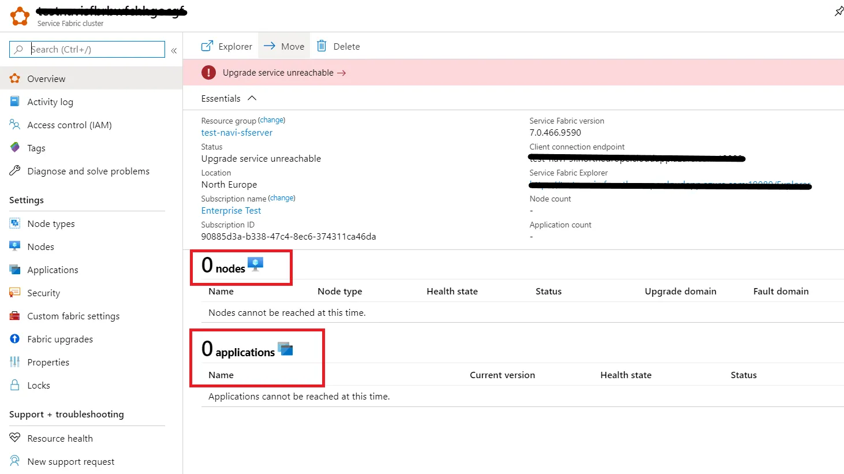Select 'Nodes cannot be reached at this time.' text
Viewport: 844px width, 474px height.
(x=287, y=313)
